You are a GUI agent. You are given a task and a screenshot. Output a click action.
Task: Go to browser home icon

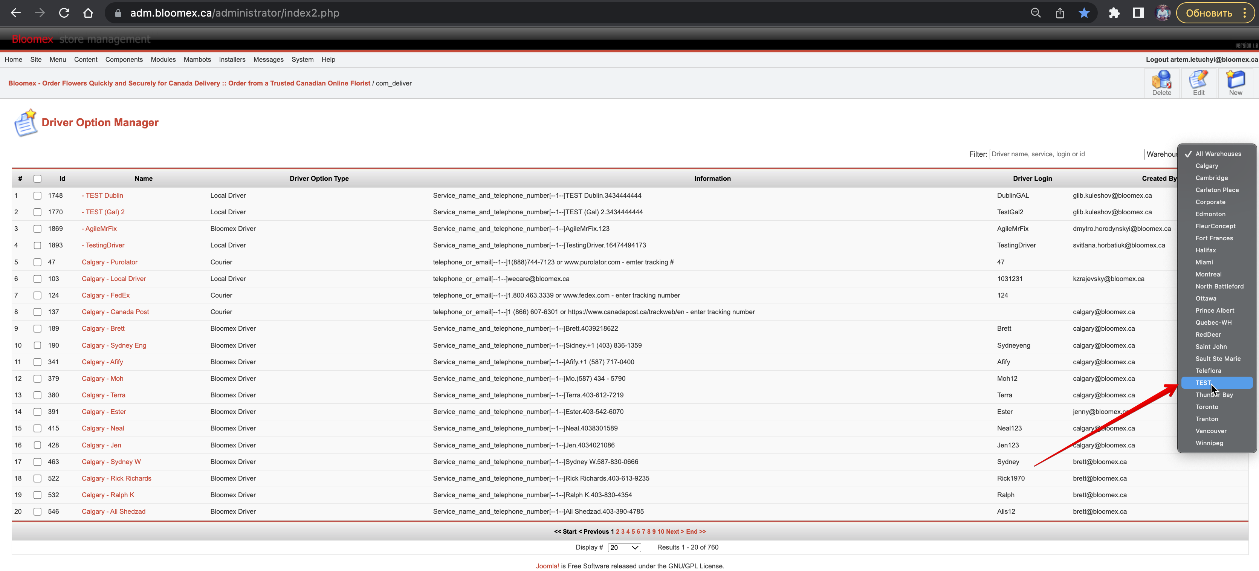88,13
